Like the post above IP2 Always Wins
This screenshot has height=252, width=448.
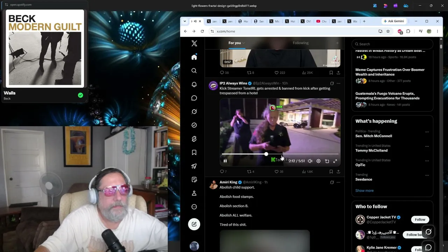pos(279,72)
